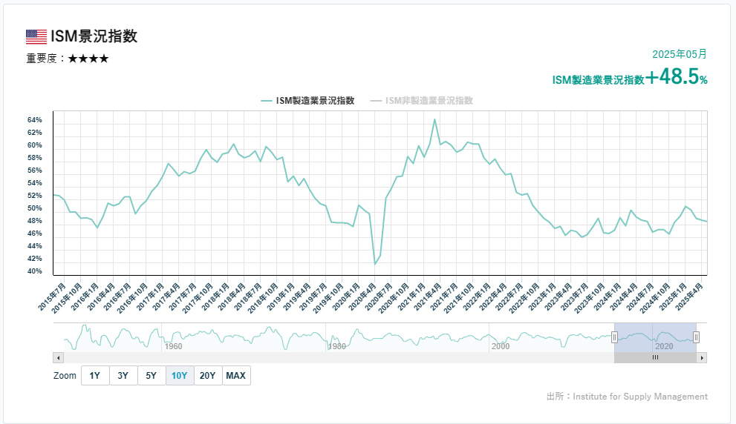Screen dimensions: 736x424
Task: Set zoom range to 20Y
Action: point(207,376)
